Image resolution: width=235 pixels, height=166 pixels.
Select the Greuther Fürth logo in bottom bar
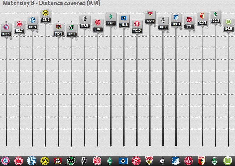215,160
